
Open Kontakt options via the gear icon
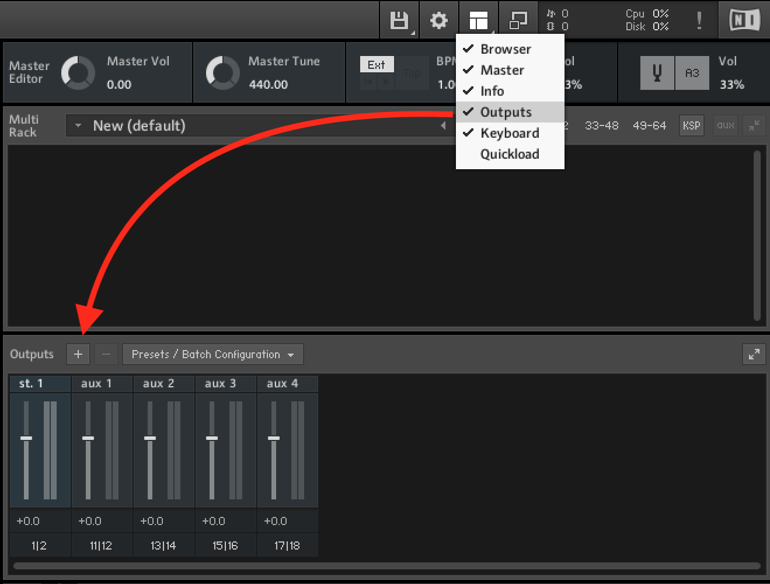439,19
